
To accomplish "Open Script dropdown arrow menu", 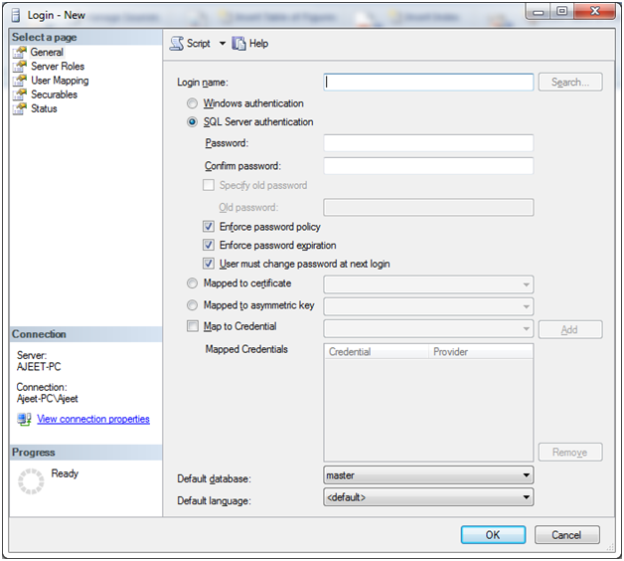I will click(223, 44).
